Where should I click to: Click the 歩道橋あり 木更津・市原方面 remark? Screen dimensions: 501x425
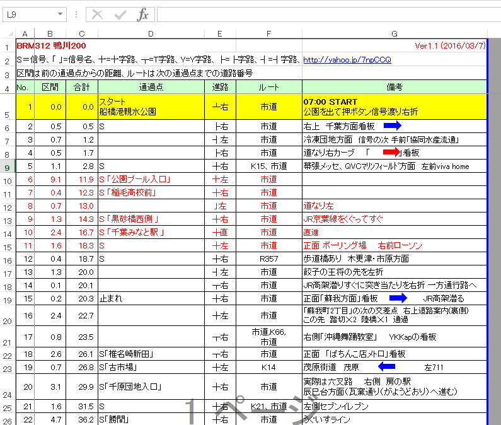pos(394,259)
